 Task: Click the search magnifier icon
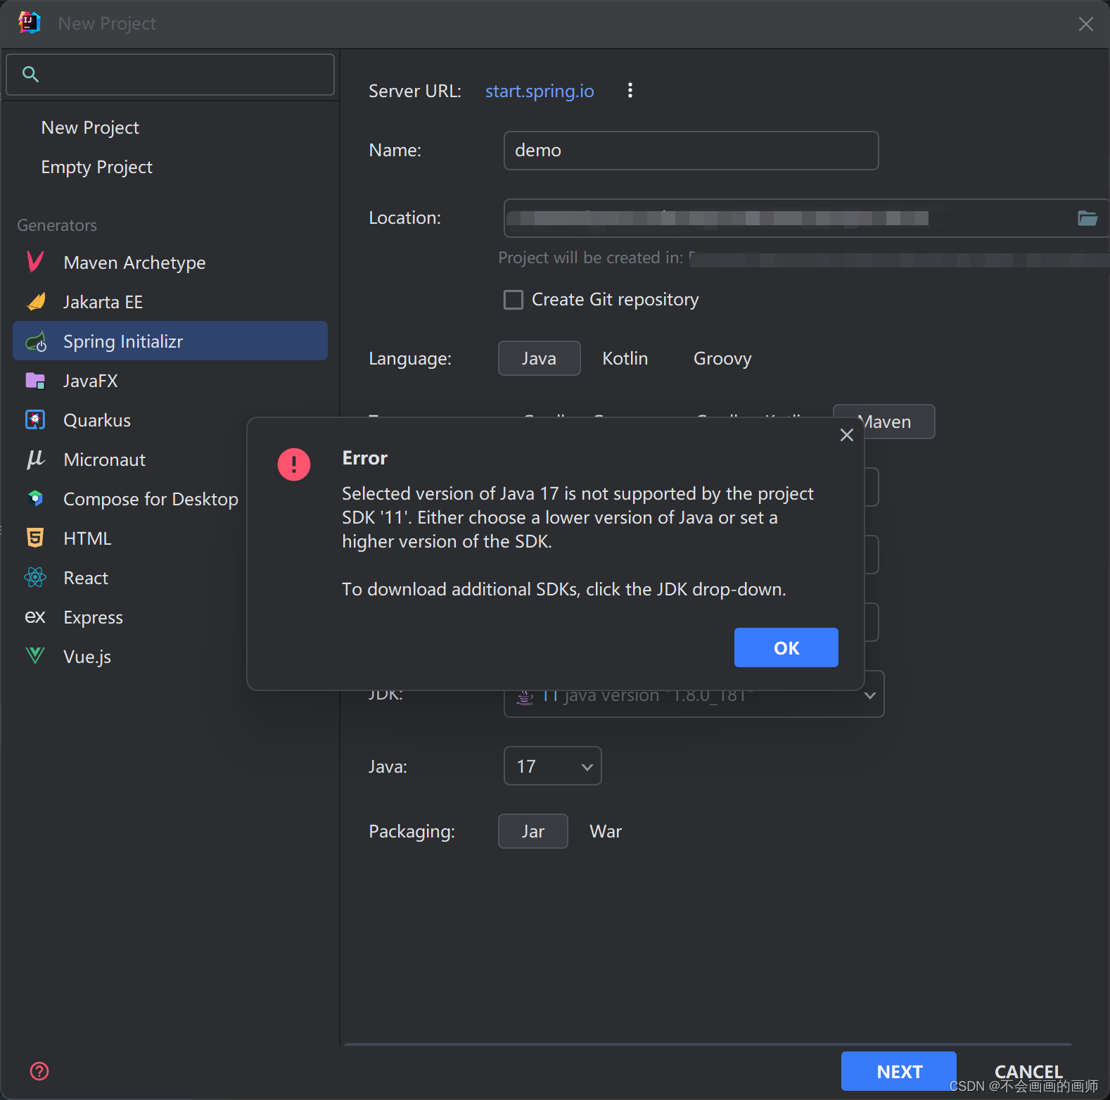(30, 74)
